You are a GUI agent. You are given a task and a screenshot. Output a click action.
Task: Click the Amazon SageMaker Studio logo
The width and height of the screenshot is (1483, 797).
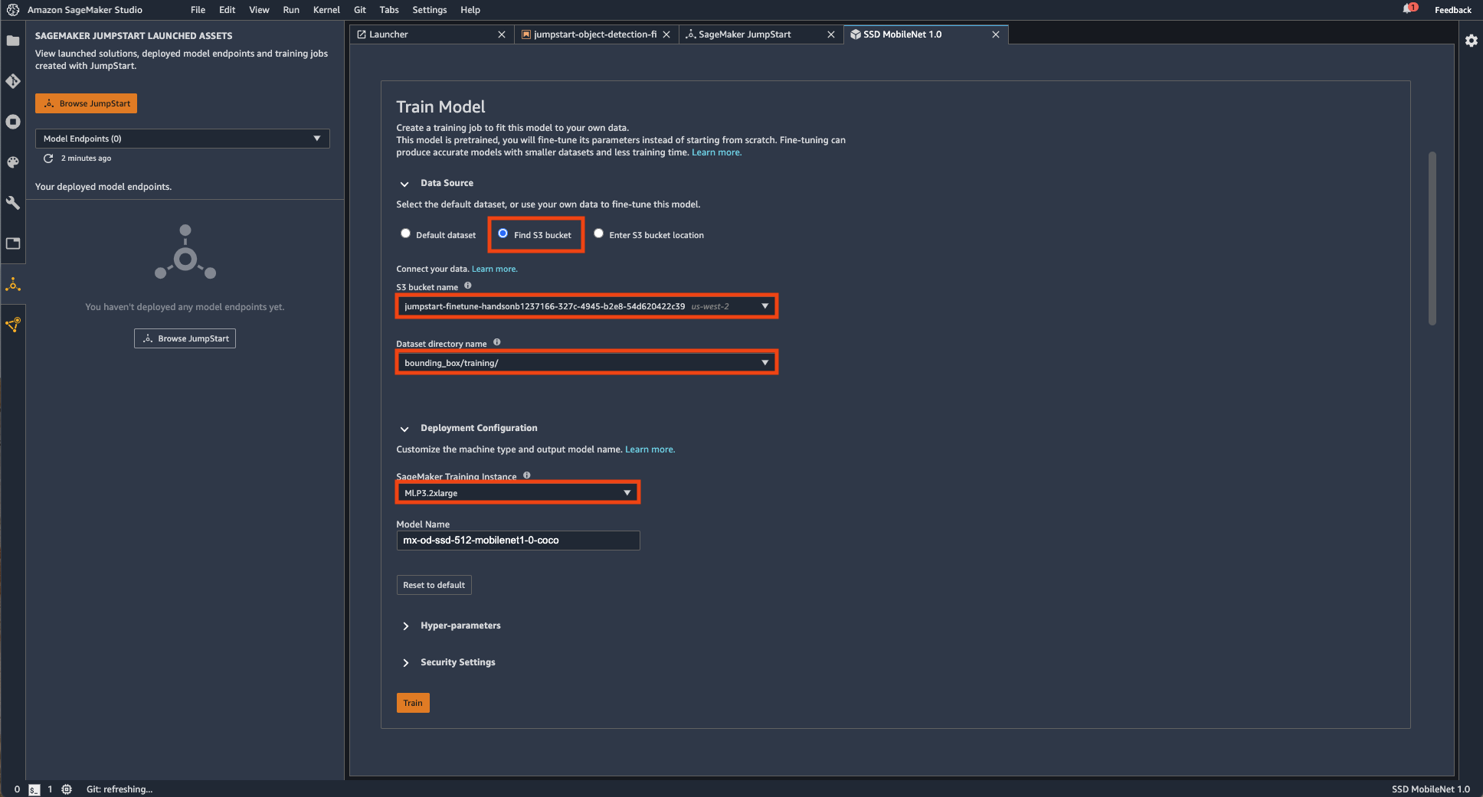pyautogui.click(x=13, y=10)
